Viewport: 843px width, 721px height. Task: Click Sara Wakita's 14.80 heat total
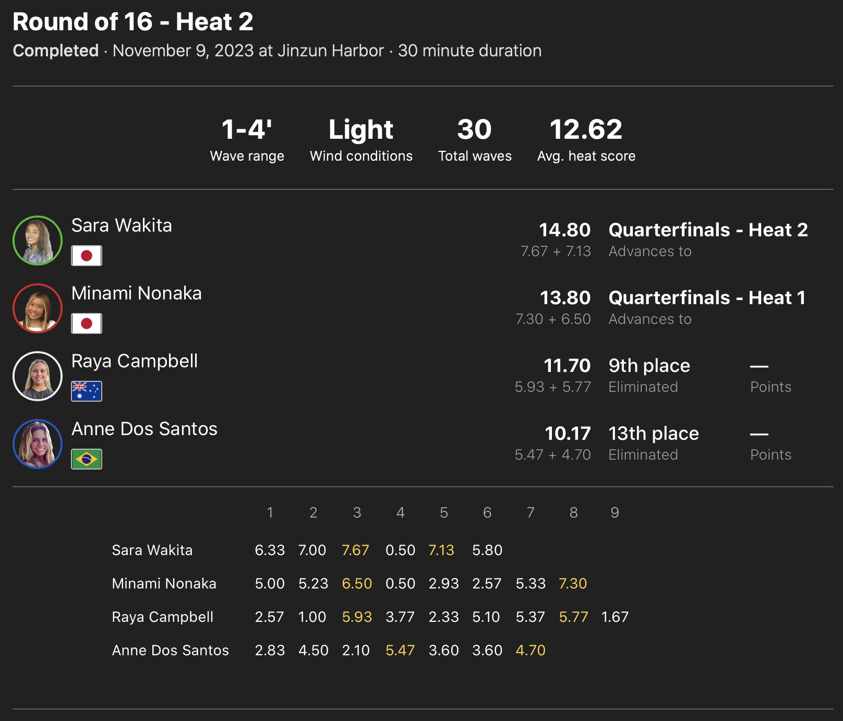pyautogui.click(x=564, y=230)
